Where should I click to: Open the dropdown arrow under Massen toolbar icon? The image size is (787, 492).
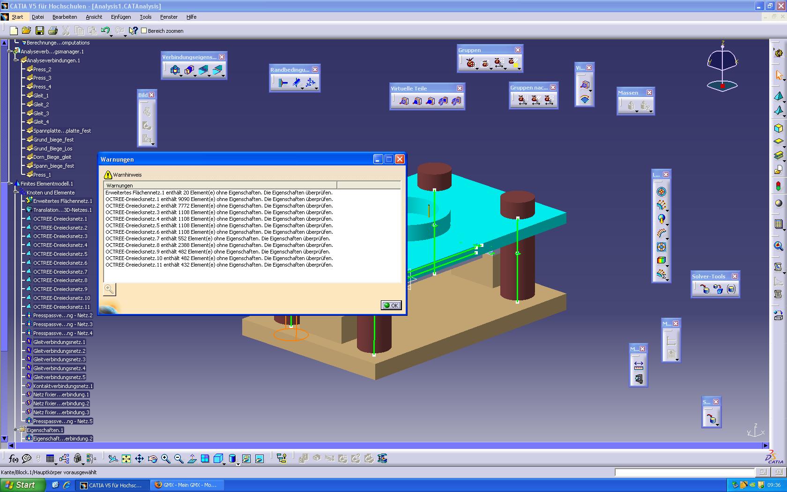click(637, 112)
